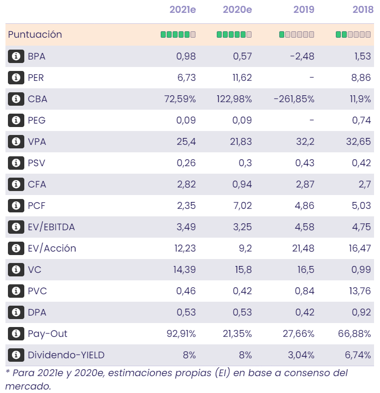The height and width of the screenshot is (393, 380).
Task: Click the info icon beside EV/EBITDA
Action: pos(16,227)
